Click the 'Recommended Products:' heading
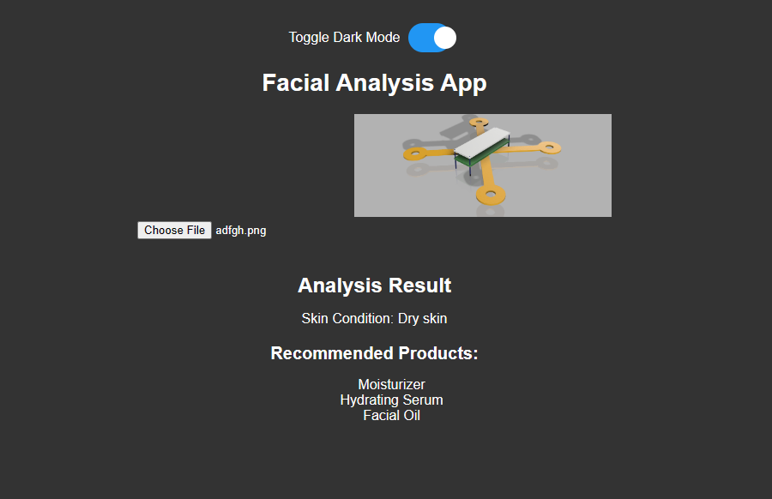The height and width of the screenshot is (499, 772). point(374,352)
